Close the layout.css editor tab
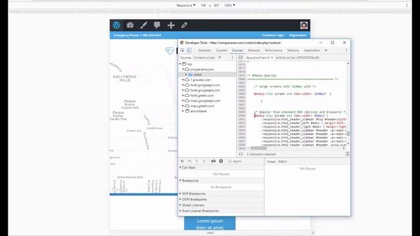The image size is (420, 236). pyautogui.click(x=272, y=58)
